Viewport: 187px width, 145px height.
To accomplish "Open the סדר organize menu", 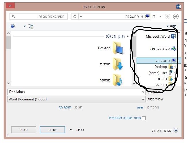I will [x=171, y=26].
